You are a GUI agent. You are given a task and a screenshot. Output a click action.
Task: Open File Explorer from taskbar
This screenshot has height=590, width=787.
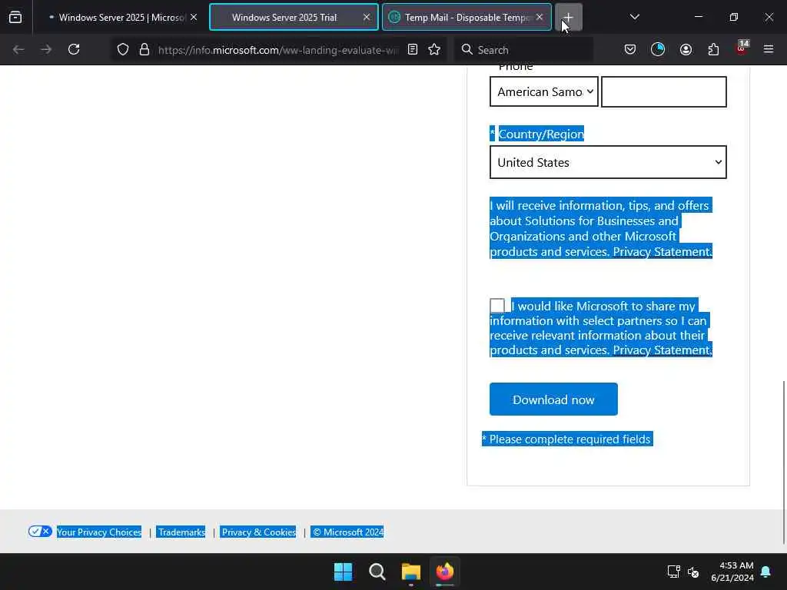tap(410, 572)
